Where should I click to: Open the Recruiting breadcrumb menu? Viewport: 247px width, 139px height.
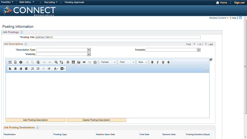coord(51,2)
